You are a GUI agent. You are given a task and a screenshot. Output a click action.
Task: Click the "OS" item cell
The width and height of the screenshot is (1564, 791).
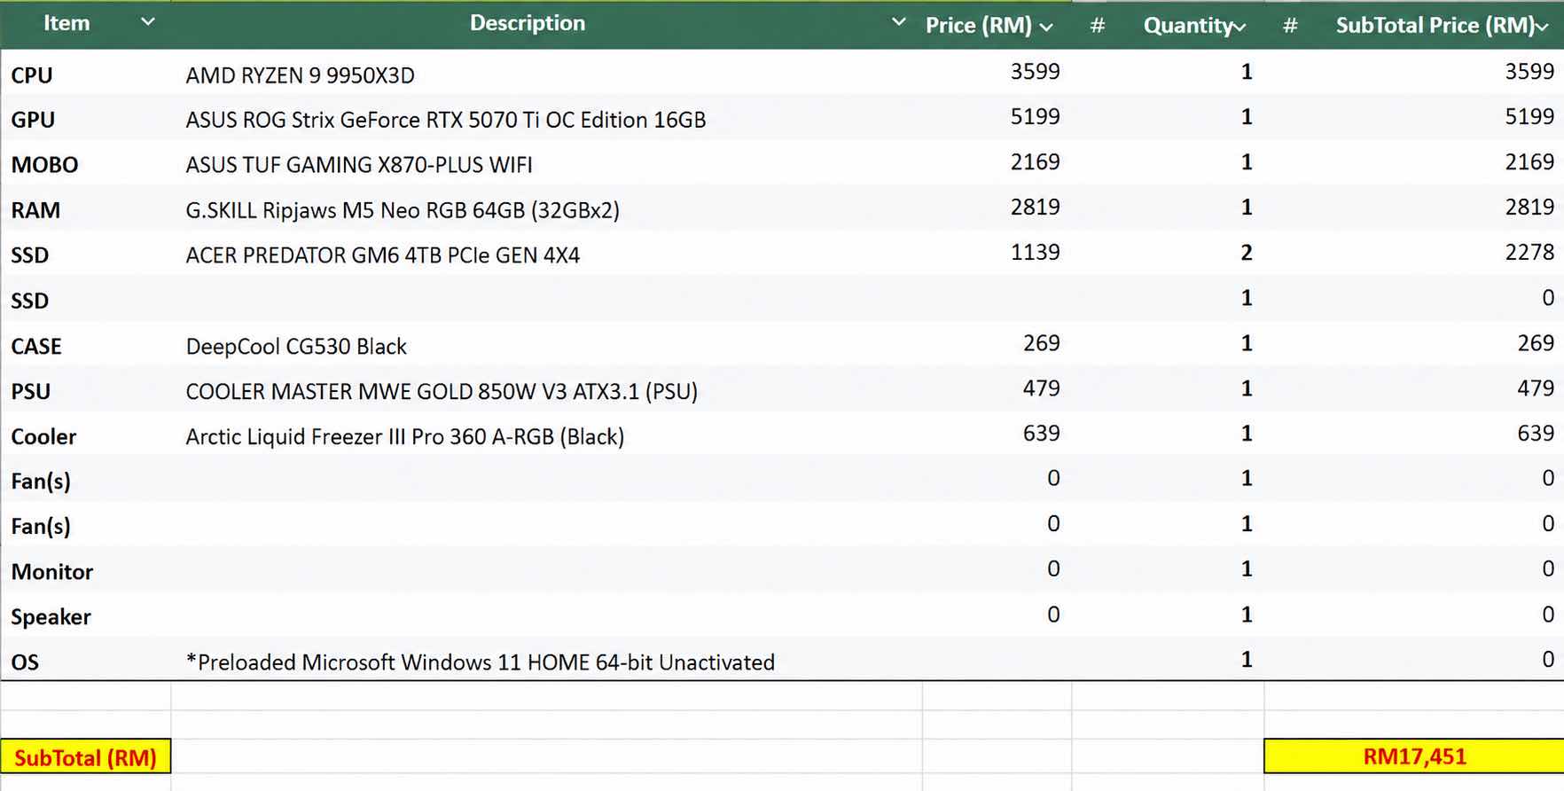(25, 662)
